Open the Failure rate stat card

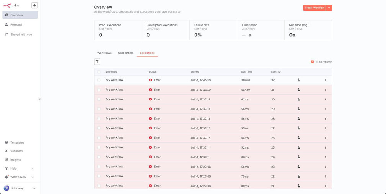213,30
